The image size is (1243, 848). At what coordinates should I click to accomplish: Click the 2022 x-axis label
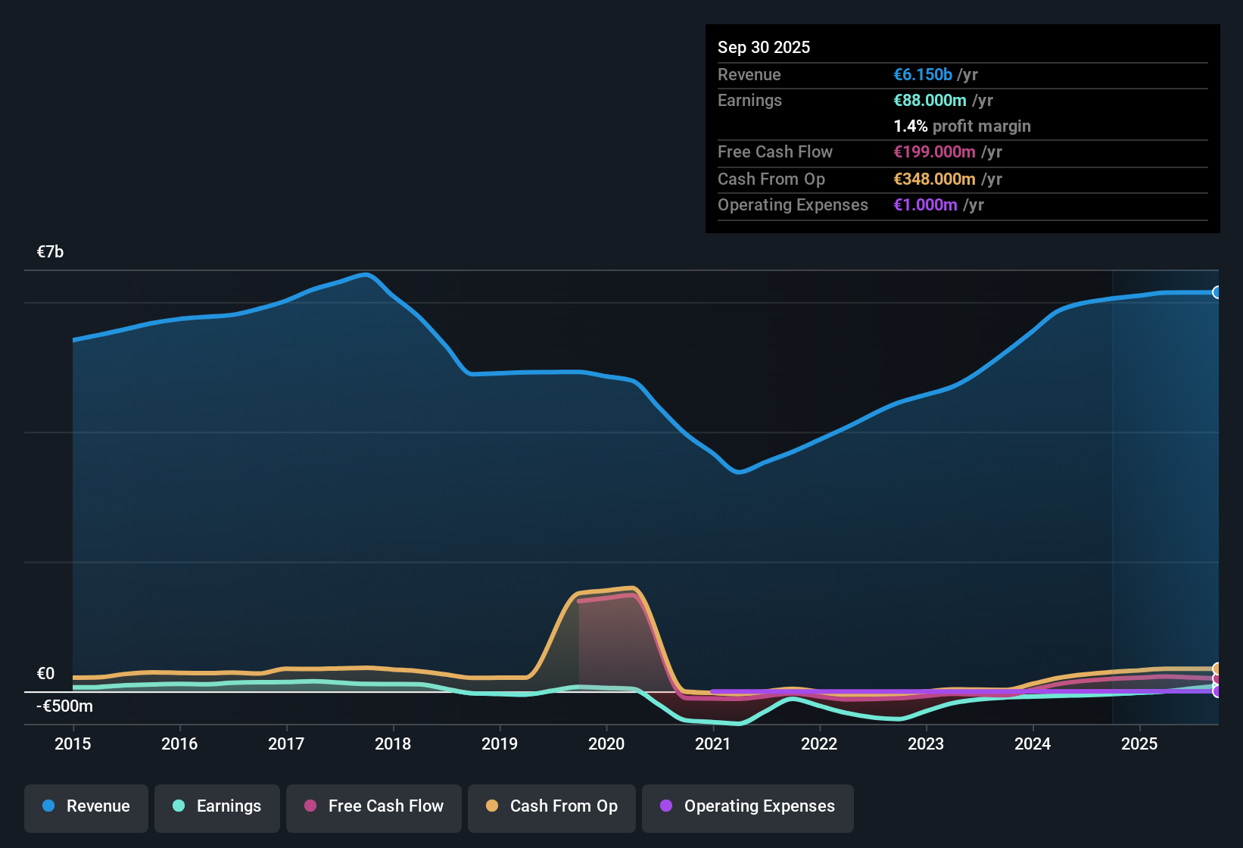pyautogui.click(x=819, y=744)
